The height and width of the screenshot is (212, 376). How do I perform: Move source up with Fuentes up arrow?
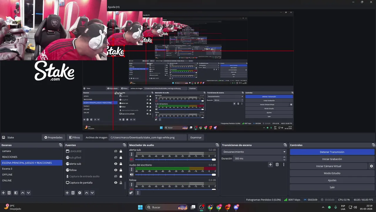86,193
